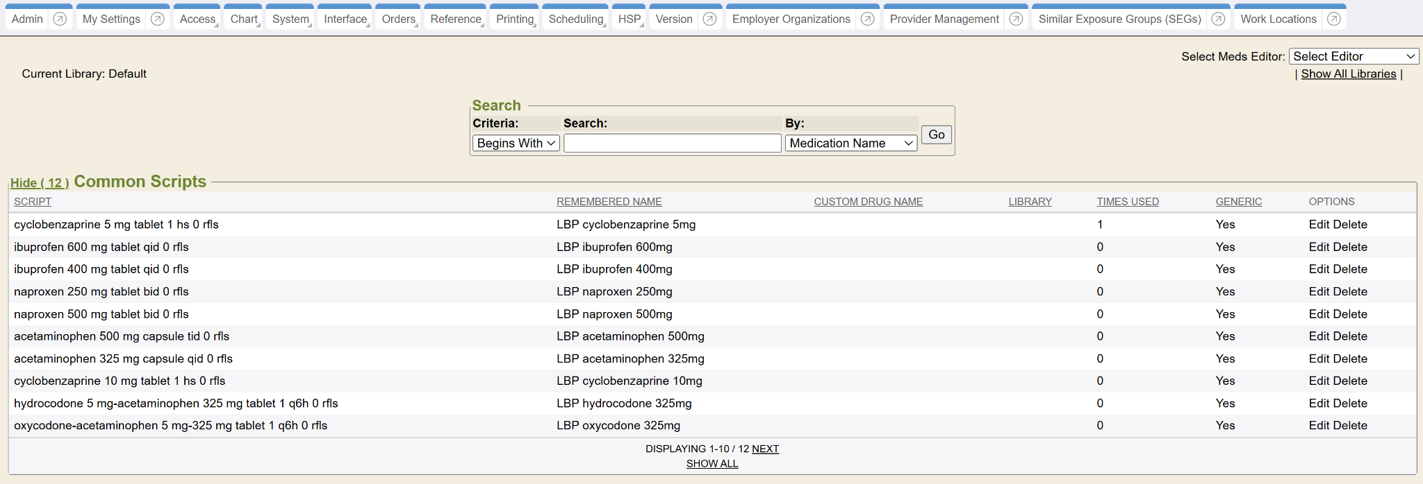Click the Show All Libraries link

(1348, 74)
